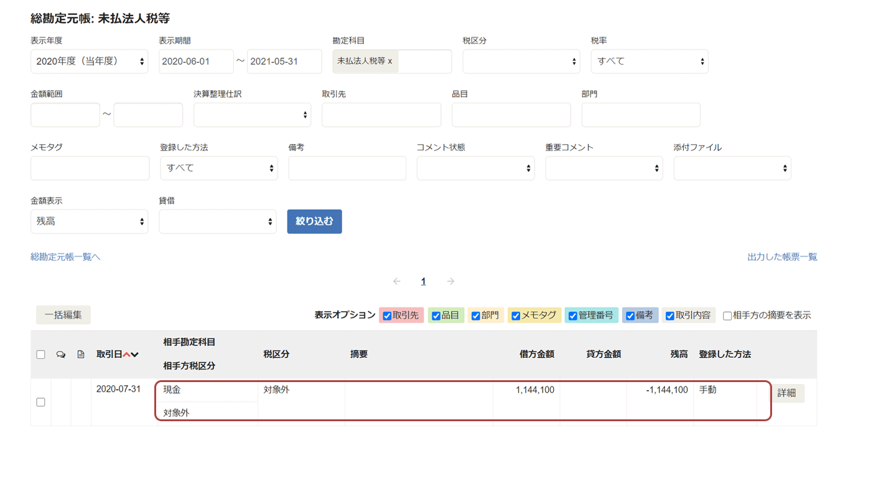Sort by 取引日 using its arrows
The image size is (871, 497).
coord(131,355)
